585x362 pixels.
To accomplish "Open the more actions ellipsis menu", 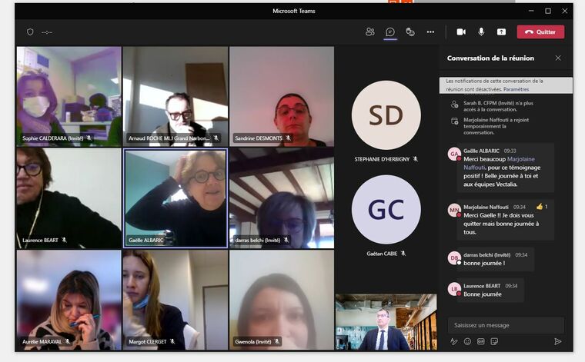I will (x=430, y=32).
